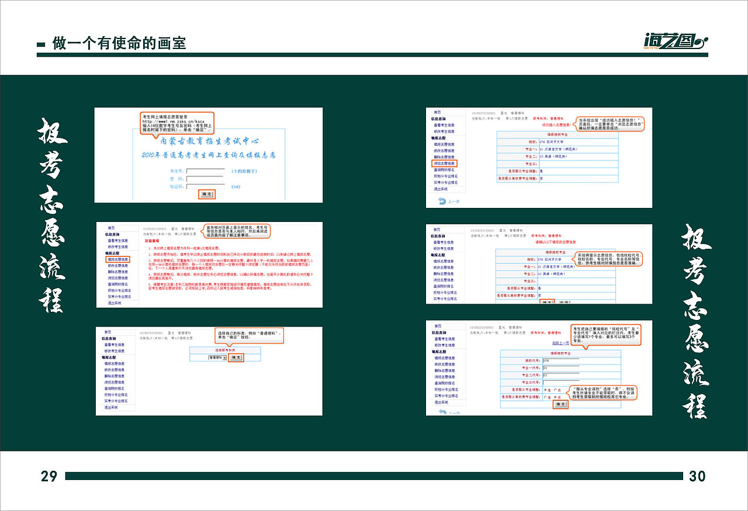Screen dimensions: 748x511
Task: Open 填报志愿信息 in the 请确认 confirmation page sidebar
Action: 444,261
